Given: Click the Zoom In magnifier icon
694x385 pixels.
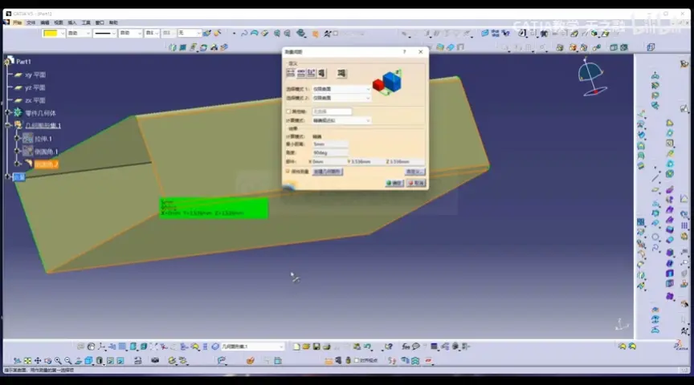Looking at the screenshot, I should [58, 361].
